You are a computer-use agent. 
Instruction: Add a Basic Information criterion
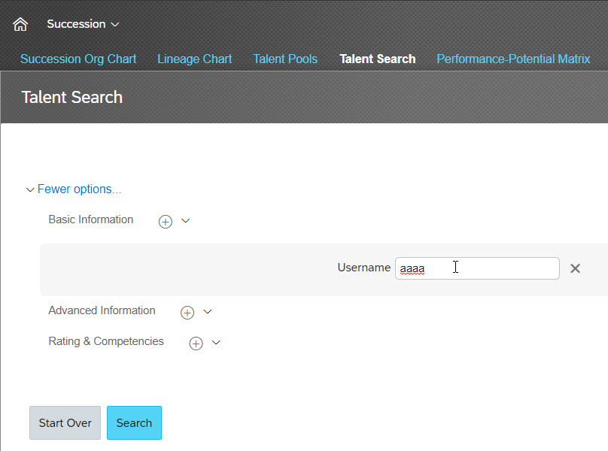[166, 222]
